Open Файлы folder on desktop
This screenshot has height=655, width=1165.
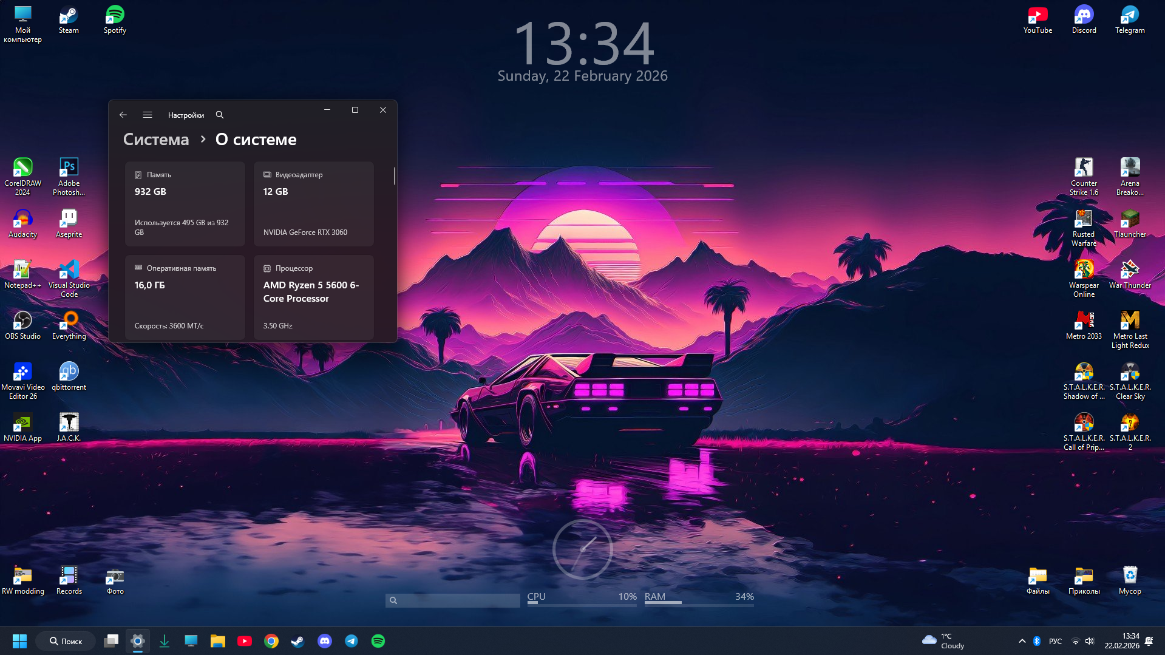[x=1038, y=580]
